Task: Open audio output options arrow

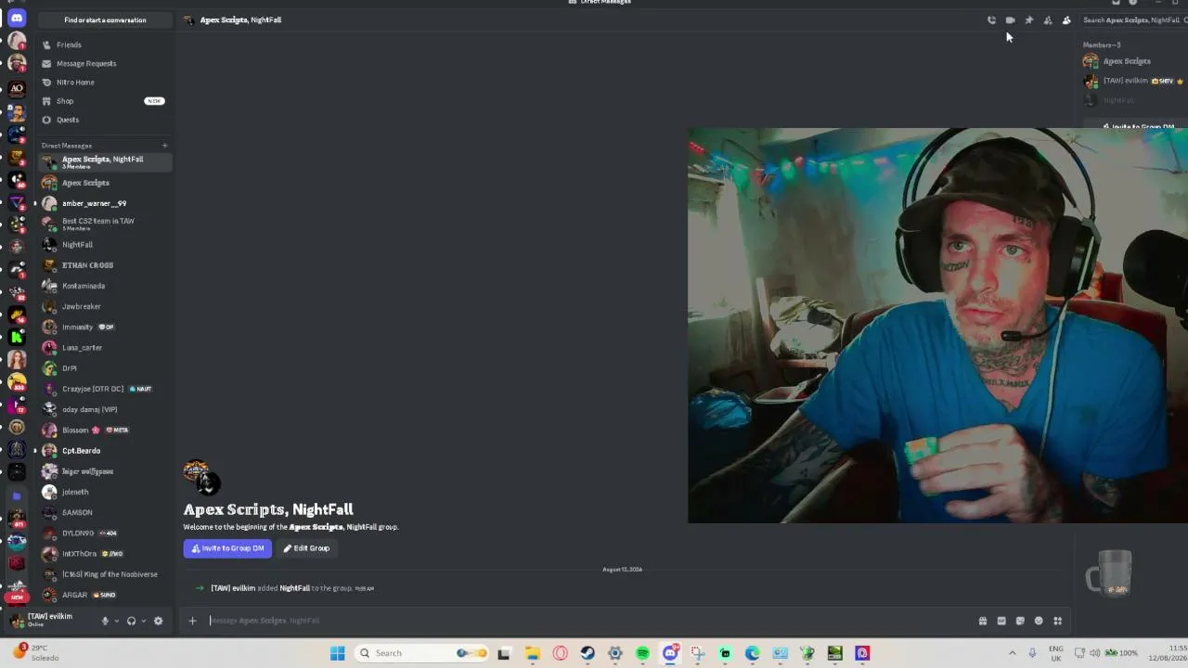Action: point(143,621)
